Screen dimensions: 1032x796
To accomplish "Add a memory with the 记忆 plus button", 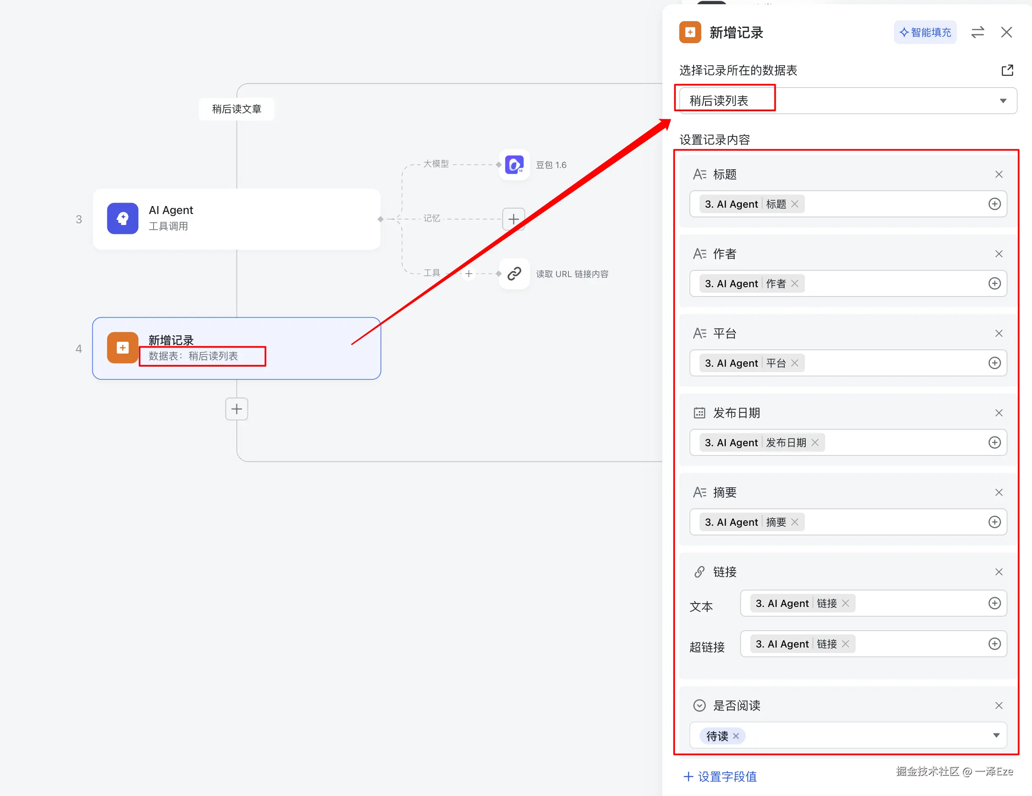I will [513, 219].
